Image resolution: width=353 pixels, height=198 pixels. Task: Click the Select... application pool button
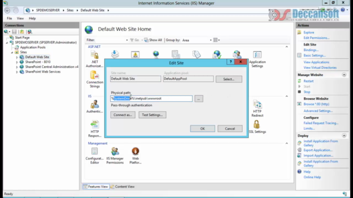229,79
